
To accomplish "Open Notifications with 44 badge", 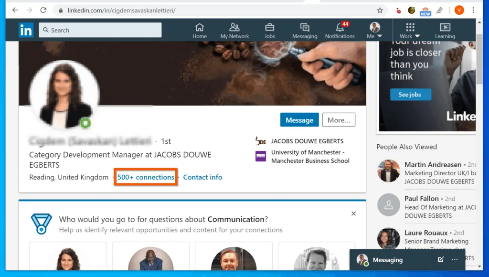I will pos(340,31).
